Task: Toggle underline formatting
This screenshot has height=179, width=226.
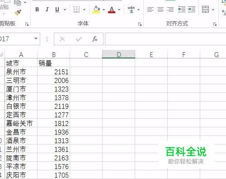Action: coord(57,10)
